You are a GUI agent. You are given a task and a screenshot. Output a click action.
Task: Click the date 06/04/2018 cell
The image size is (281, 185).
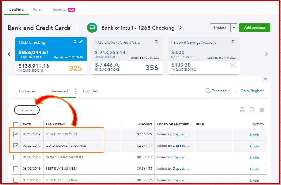[32, 157]
